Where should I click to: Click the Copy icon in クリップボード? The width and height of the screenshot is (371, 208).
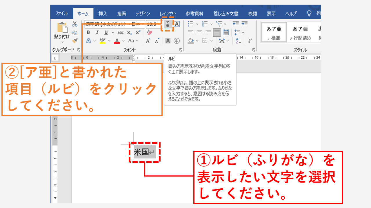(x=75, y=33)
